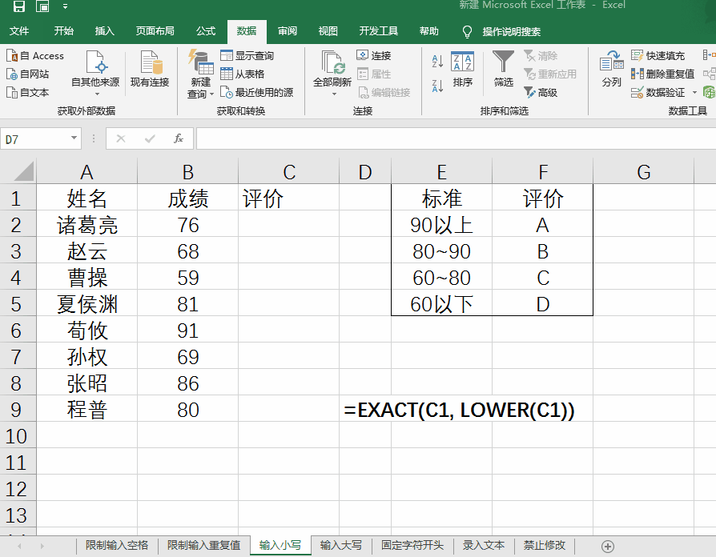Select the 自文本 import option

tap(29, 90)
